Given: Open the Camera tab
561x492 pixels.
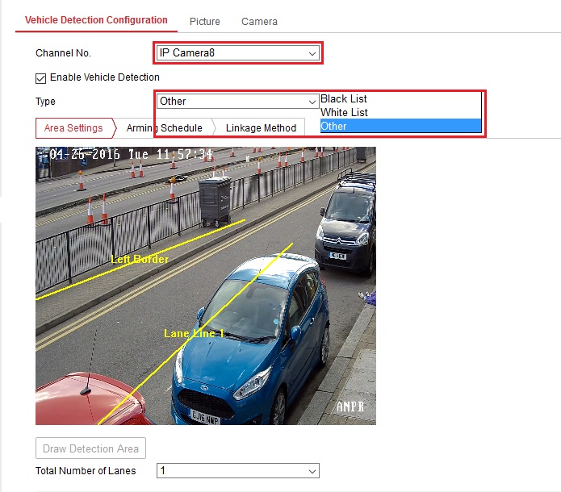Looking at the screenshot, I should pyautogui.click(x=259, y=22).
